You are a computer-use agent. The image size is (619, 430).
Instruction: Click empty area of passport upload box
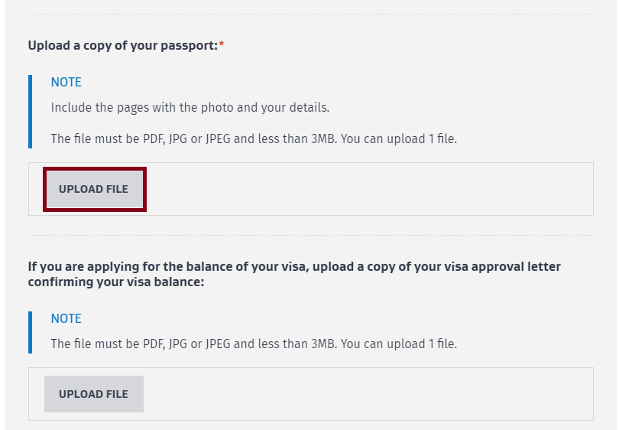[367, 189]
